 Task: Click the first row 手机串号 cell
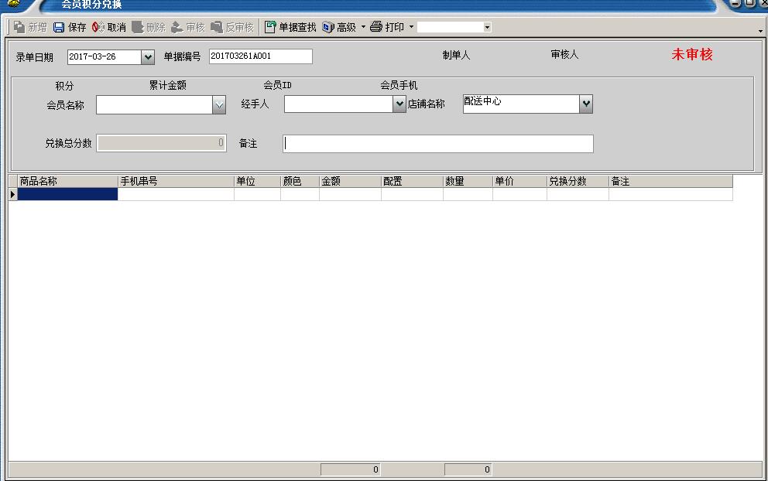(x=177, y=194)
